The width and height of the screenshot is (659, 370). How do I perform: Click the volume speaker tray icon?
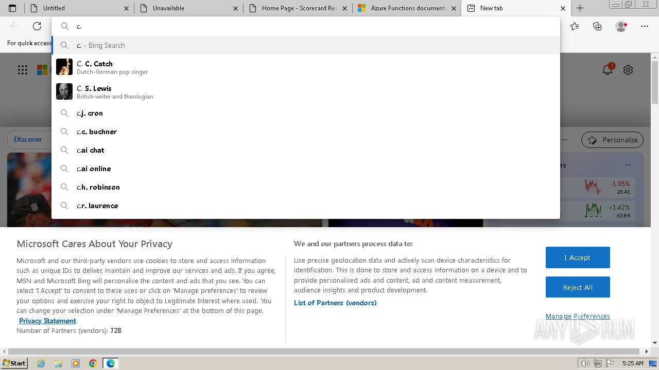pyautogui.click(x=585, y=363)
